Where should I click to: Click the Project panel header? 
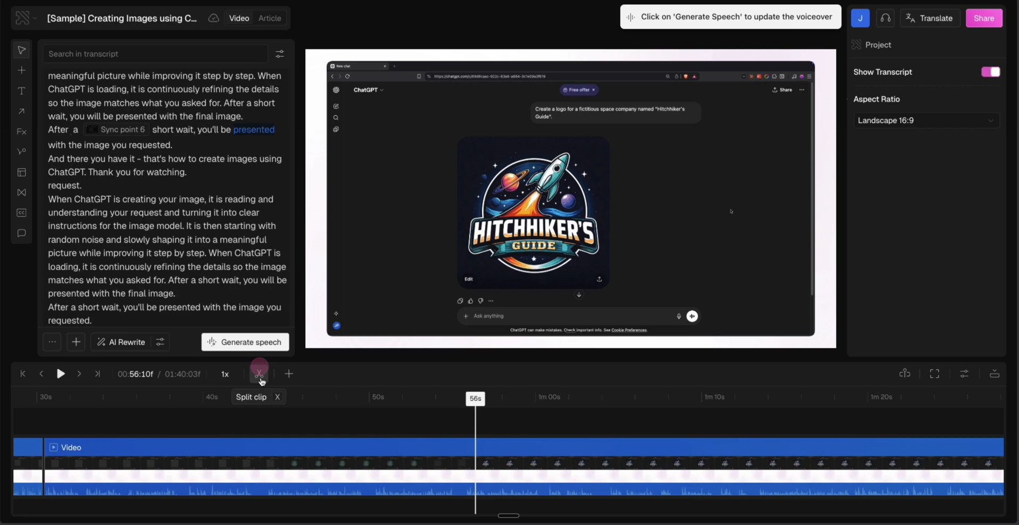878,45
